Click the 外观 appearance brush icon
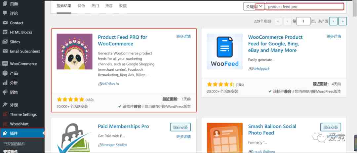 tap(5, 105)
